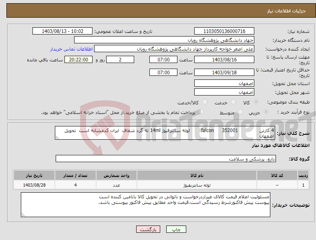The width and height of the screenshot is (316, 240).
Task: Click the announcement date field 1403/08/13 - 10:02
Action: pyautogui.click(x=62, y=31)
